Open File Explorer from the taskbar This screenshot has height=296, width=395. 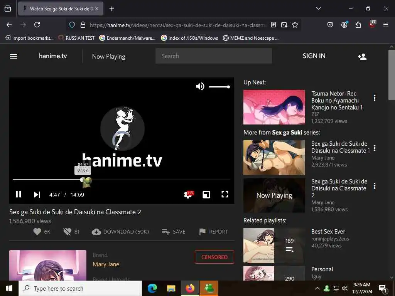[x=171, y=288]
